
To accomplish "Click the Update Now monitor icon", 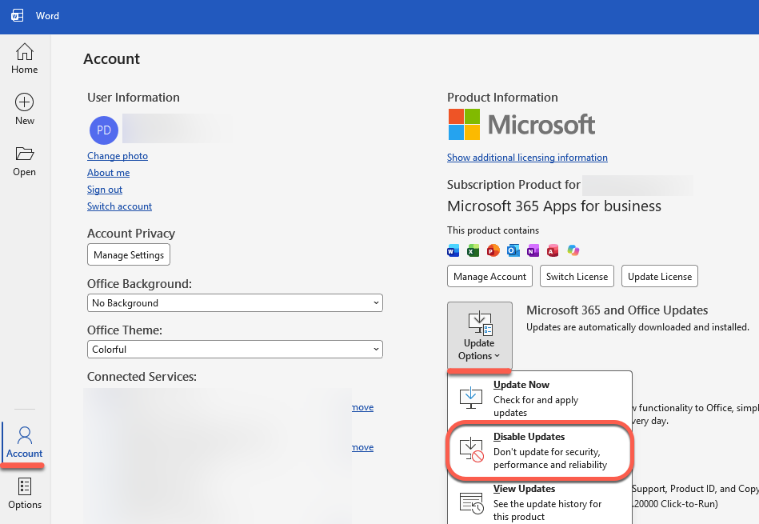I will (470, 398).
